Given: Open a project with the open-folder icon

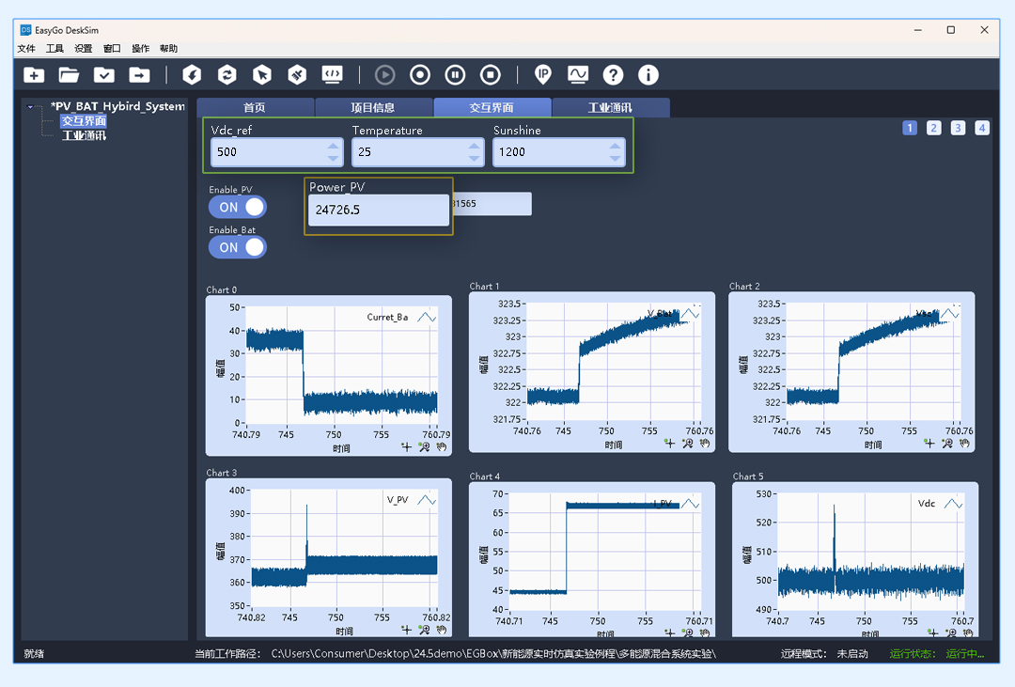Looking at the screenshot, I should 69,75.
